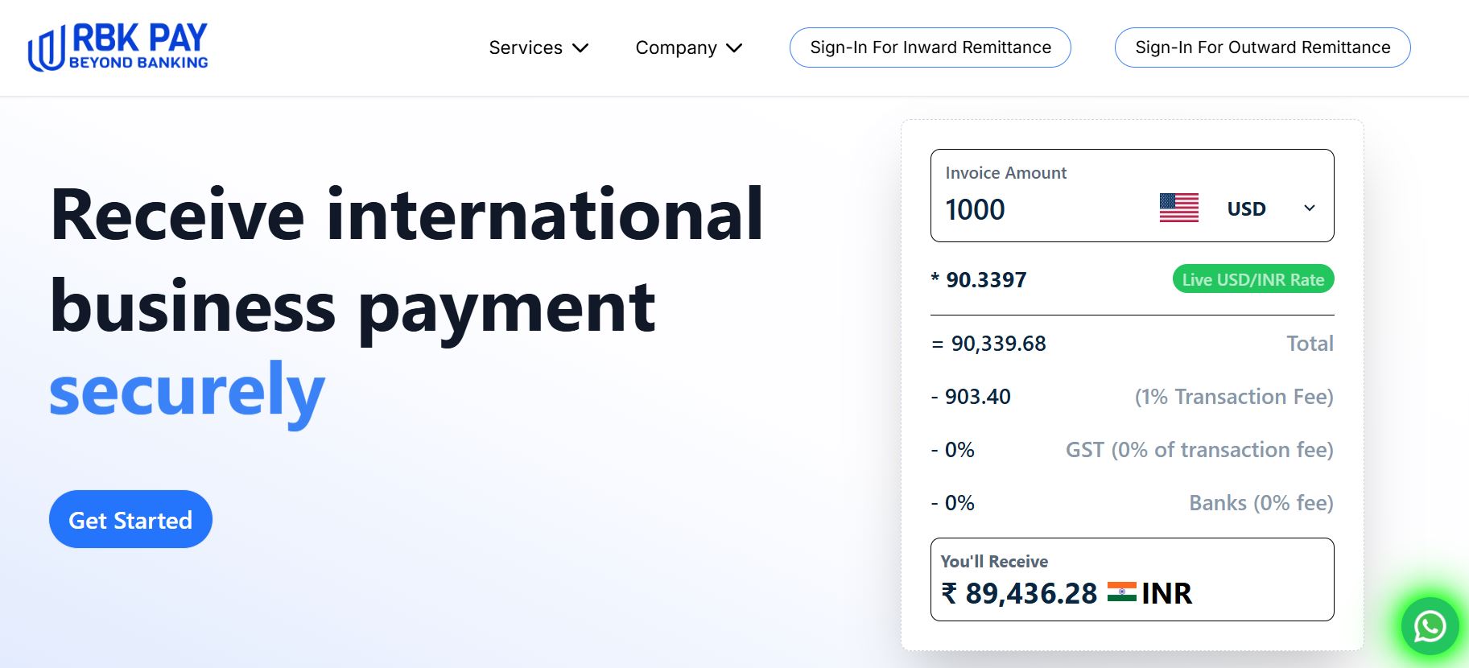Click Sign-In For Inward Remittance
The image size is (1469, 668).
click(930, 47)
